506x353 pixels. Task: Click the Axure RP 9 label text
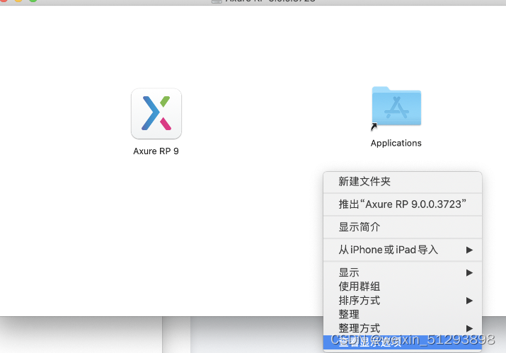[156, 151]
